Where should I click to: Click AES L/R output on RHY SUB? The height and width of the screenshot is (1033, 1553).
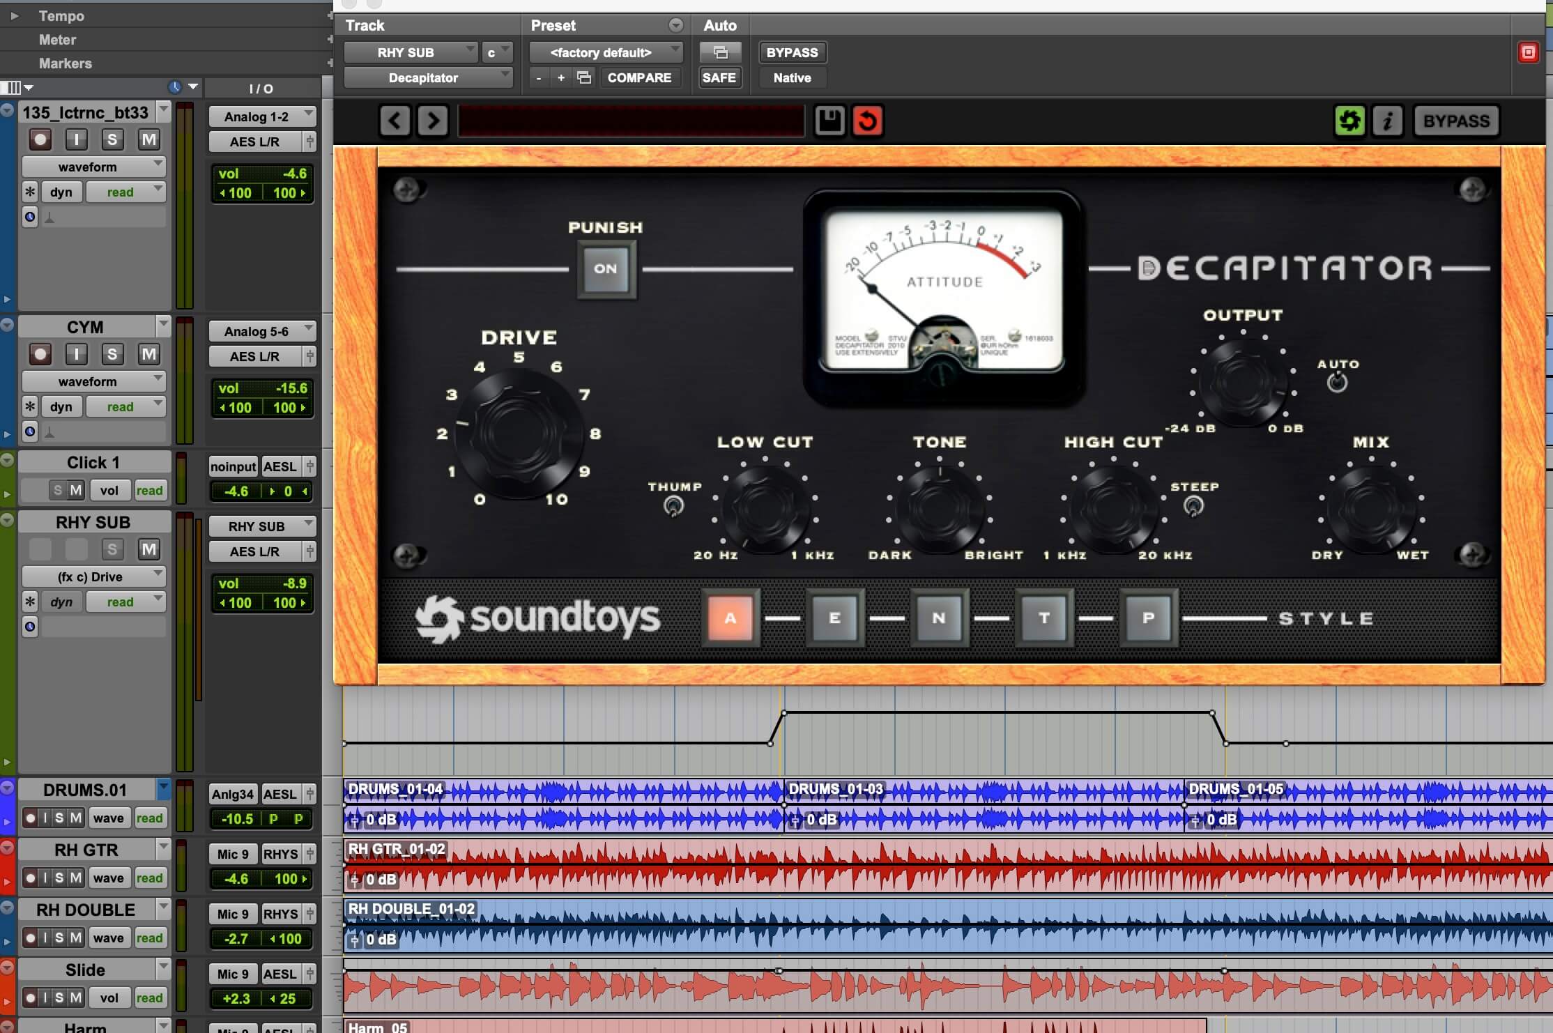[x=255, y=551]
